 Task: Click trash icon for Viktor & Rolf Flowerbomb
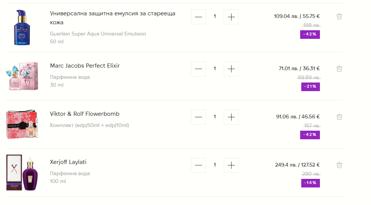click(x=339, y=117)
